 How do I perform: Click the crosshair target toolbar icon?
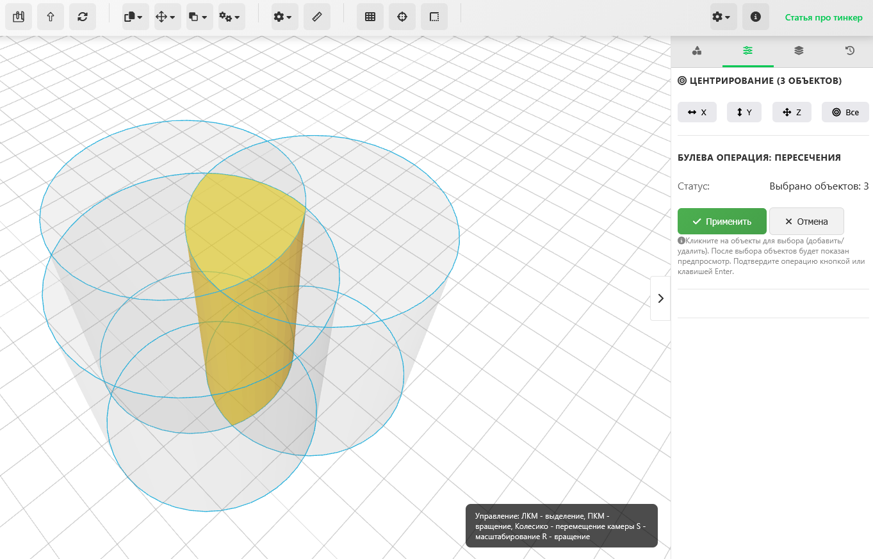tap(402, 17)
